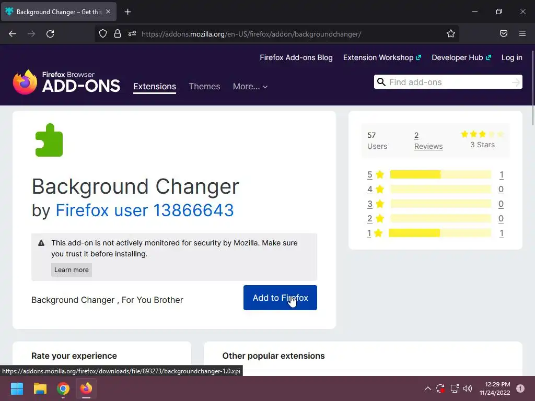Reload the page with the refresh icon
This screenshot has width=535, height=401.
click(50, 34)
